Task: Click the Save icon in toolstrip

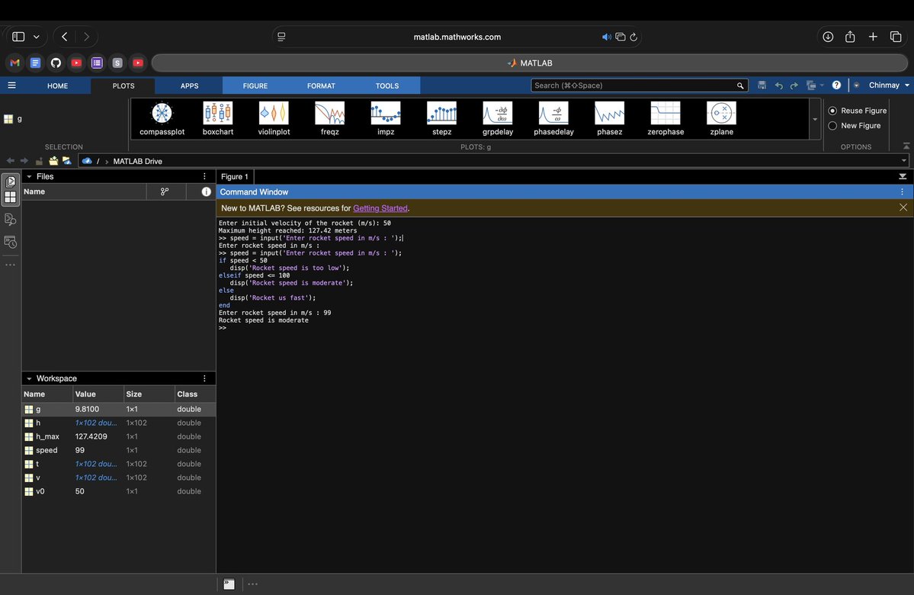Action: coord(762,85)
